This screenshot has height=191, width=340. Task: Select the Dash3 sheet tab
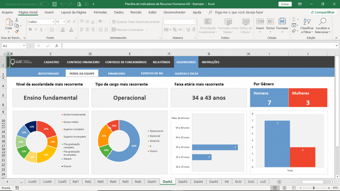(183, 182)
